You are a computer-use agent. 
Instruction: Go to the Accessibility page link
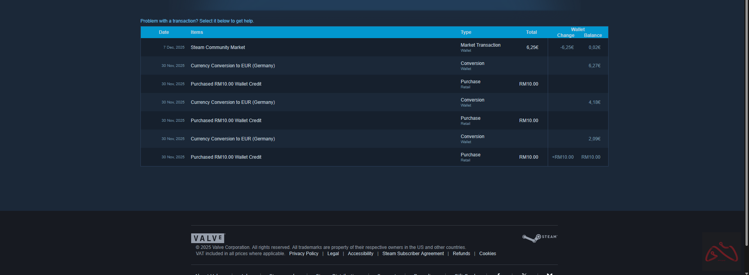click(x=360, y=254)
